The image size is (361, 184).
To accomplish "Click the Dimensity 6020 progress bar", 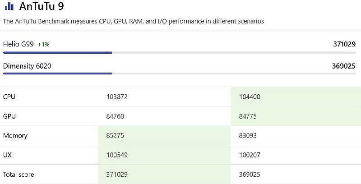I will (58, 74).
